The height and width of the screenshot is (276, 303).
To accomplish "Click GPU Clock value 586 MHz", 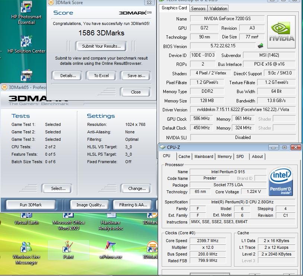I will 201,118.
